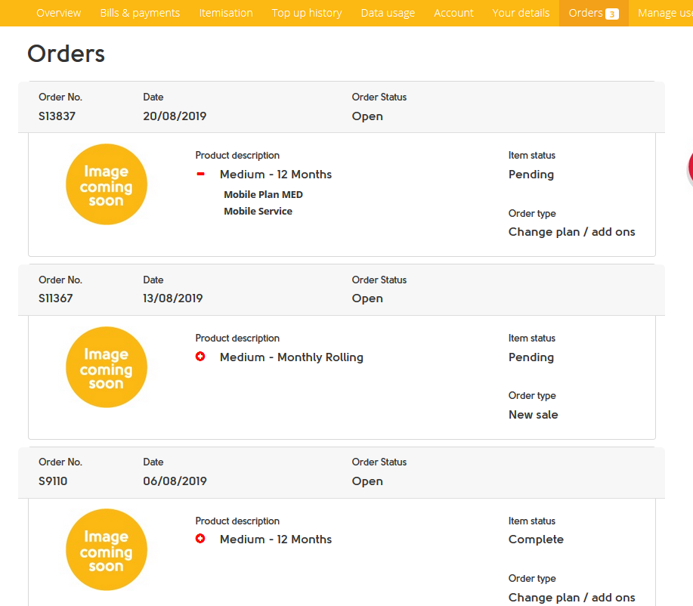Click the Open status of order S11367
The image size is (693, 606).
point(367,298)
